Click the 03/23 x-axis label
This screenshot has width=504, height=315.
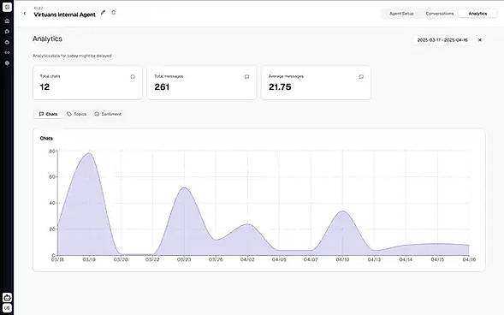(x=184, y=259)
